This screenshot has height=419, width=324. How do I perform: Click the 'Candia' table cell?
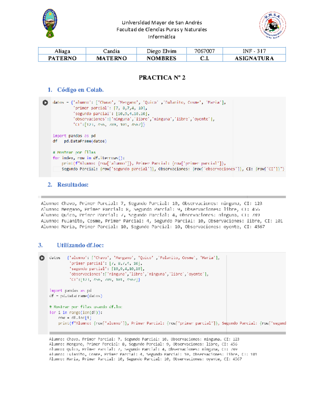[111, 51]
